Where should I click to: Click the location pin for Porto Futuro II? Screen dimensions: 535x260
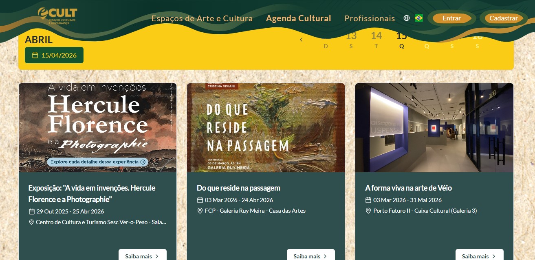tap(368, 211)
